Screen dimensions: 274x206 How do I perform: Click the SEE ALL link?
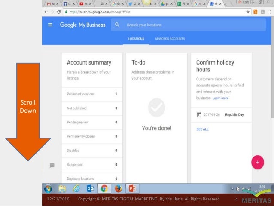[x=202, y=129]
